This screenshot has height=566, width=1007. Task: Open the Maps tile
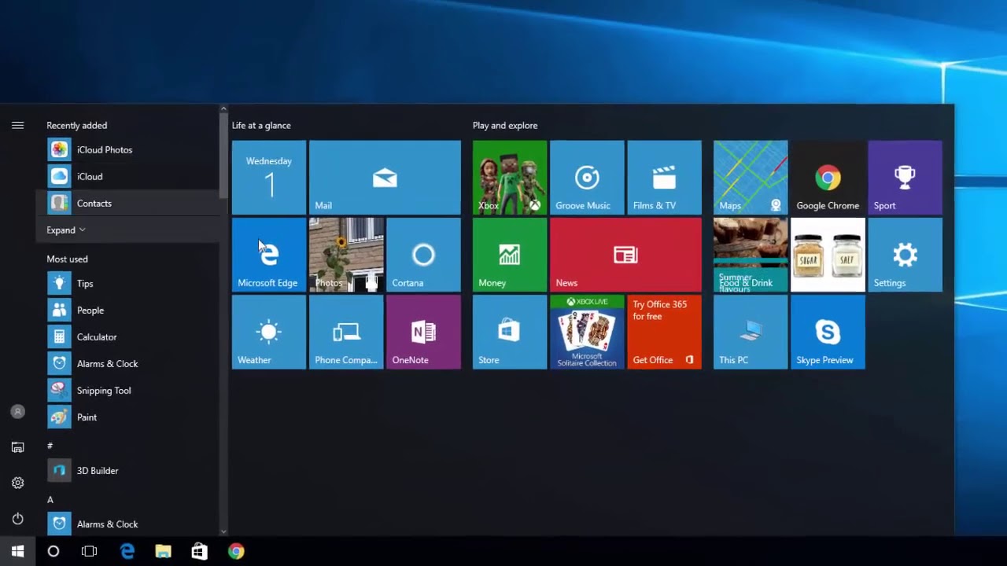[751, 178]
